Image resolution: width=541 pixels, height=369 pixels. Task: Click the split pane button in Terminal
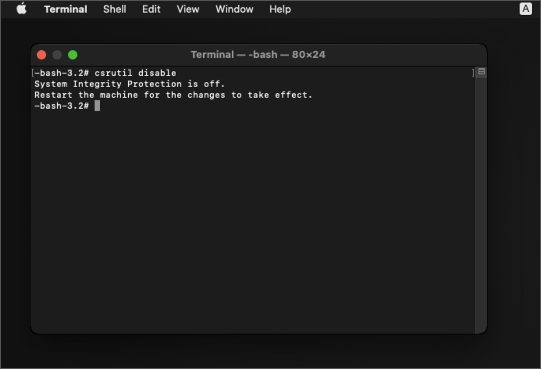tap(481, 72)
